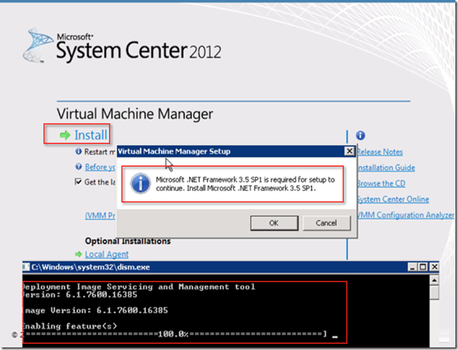Click the dism.exe console scrollbar up arrow
The height and width of the screenshot is (350, 458).
click(435, 281)
